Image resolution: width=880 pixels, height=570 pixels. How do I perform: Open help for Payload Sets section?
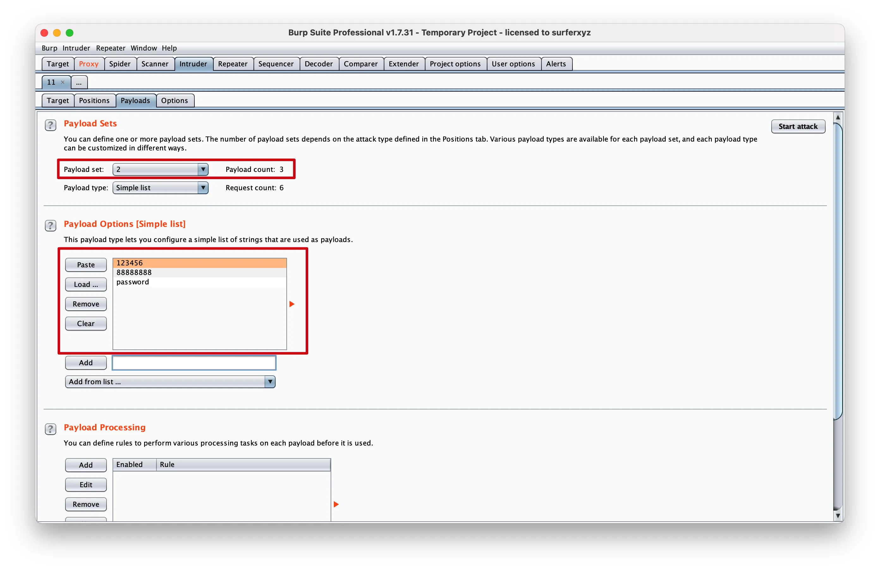tap(50, 125)
